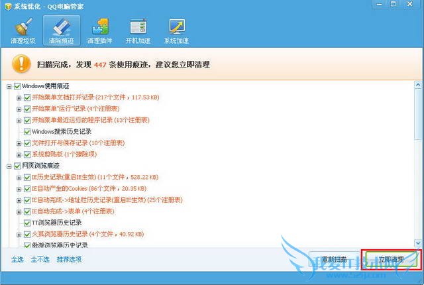424x285 pixels.
Task: Click the vertical scrollbar thumb
Action: (x=418, y=113)
